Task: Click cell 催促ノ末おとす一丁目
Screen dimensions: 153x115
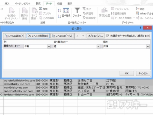Action: [91, 88]
